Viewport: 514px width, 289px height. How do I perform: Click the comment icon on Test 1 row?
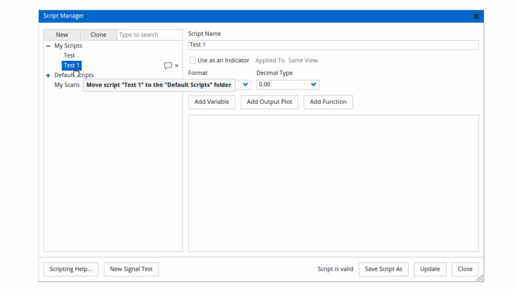(x=168, y=66)
